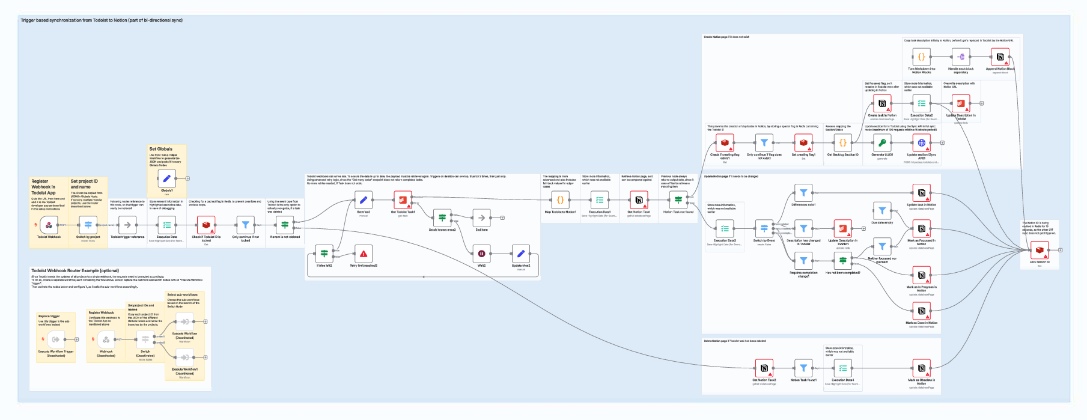Open the Execute Workflow (Deactivated) node
The image size is (1087, 420).
(x=184, y=321)
